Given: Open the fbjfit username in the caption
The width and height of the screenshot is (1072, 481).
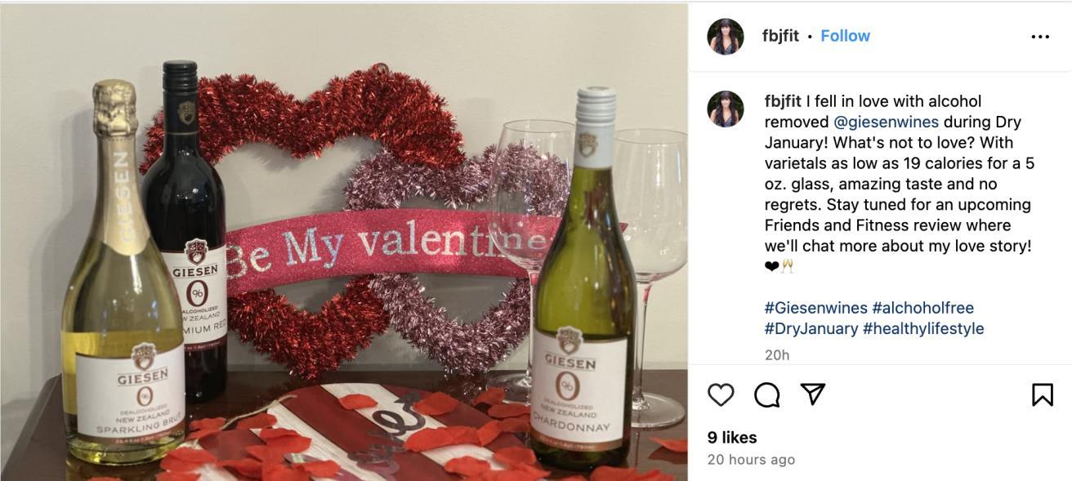Looking at the screenshot, I should coord(783,101).
